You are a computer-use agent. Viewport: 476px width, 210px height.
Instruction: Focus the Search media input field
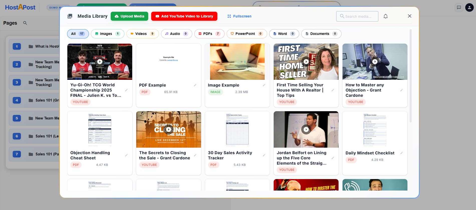[357, 16]
